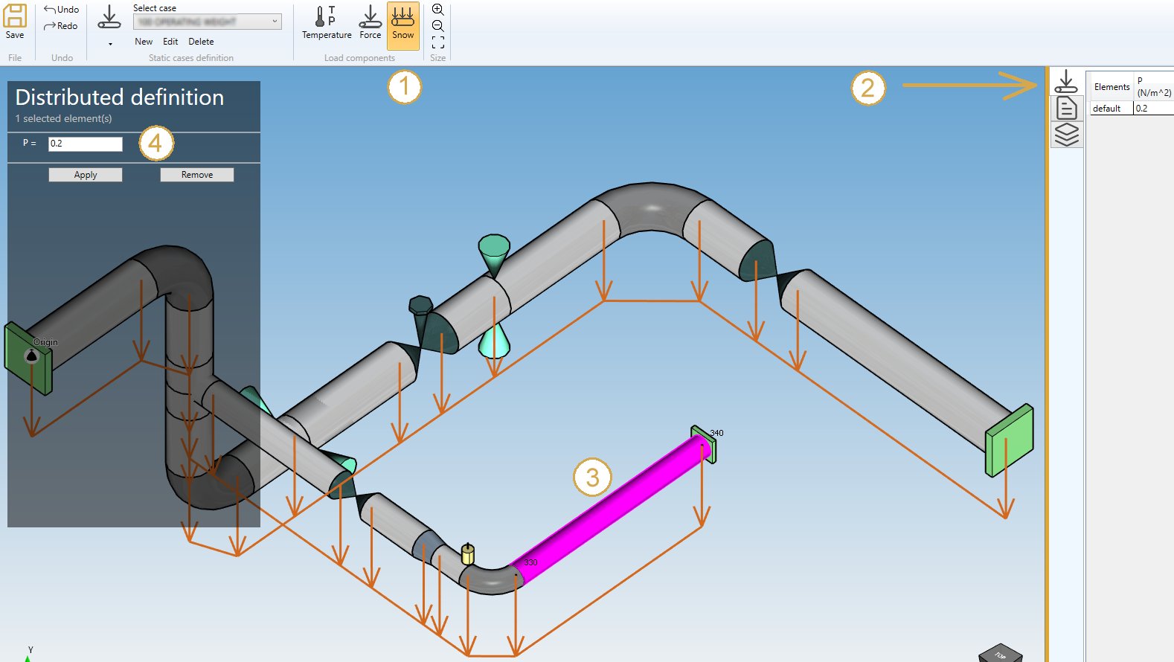Undo the last action
This screenshot has height=662, width=1174.
click(61, 10)
